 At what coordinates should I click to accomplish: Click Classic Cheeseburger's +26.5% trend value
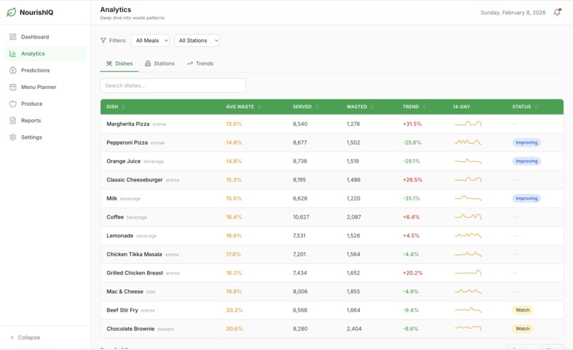[412, 179]
